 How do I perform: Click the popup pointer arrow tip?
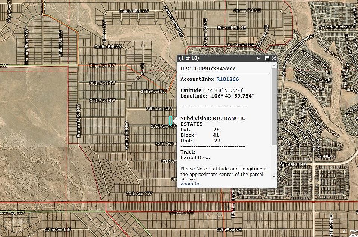point(173,121)
